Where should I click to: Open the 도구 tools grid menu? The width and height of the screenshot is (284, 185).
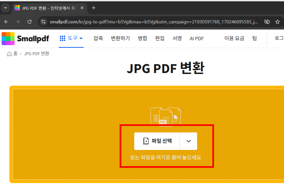tap(71, 38)
